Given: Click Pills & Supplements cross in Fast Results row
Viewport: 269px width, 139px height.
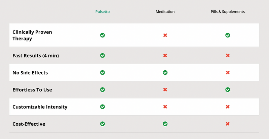Looking at the screenshot, I should [228, 56].
